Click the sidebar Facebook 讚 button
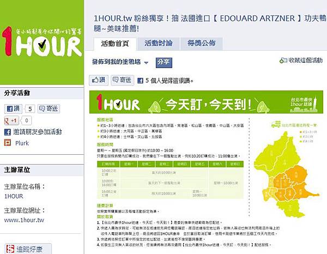The width and height of the screenshot is (327, 254). (13, 108)
